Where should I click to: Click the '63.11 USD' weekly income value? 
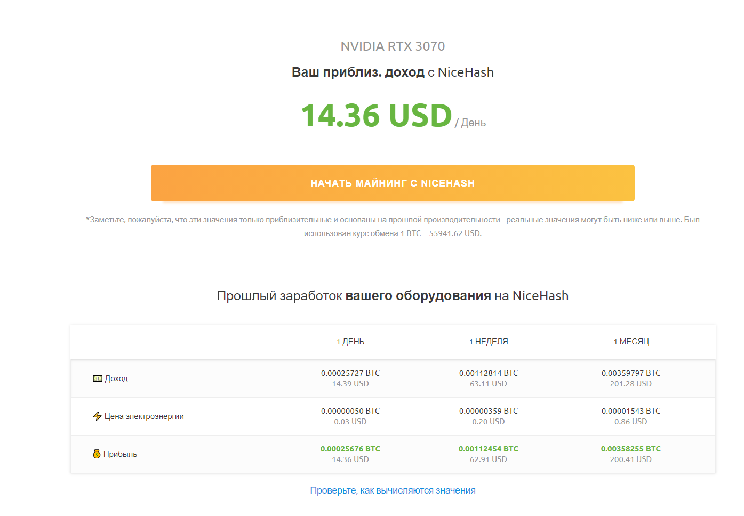point(489,384)
